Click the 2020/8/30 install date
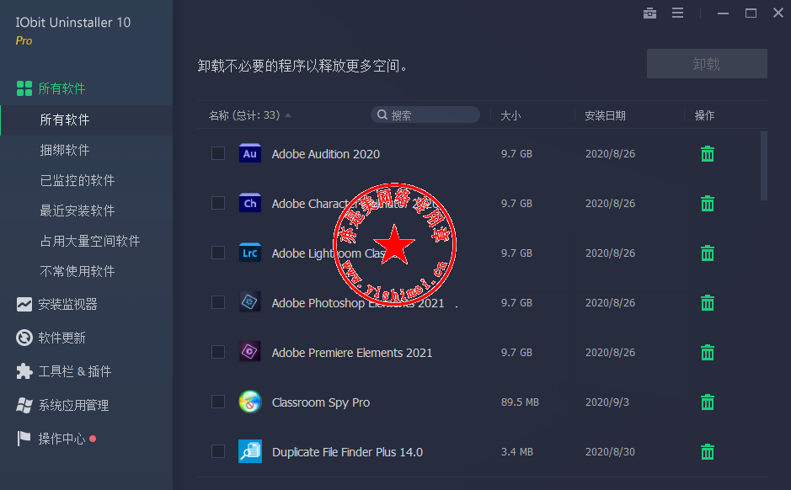The height and width of the screenshot is (490, 791). [x=610, y=451]
